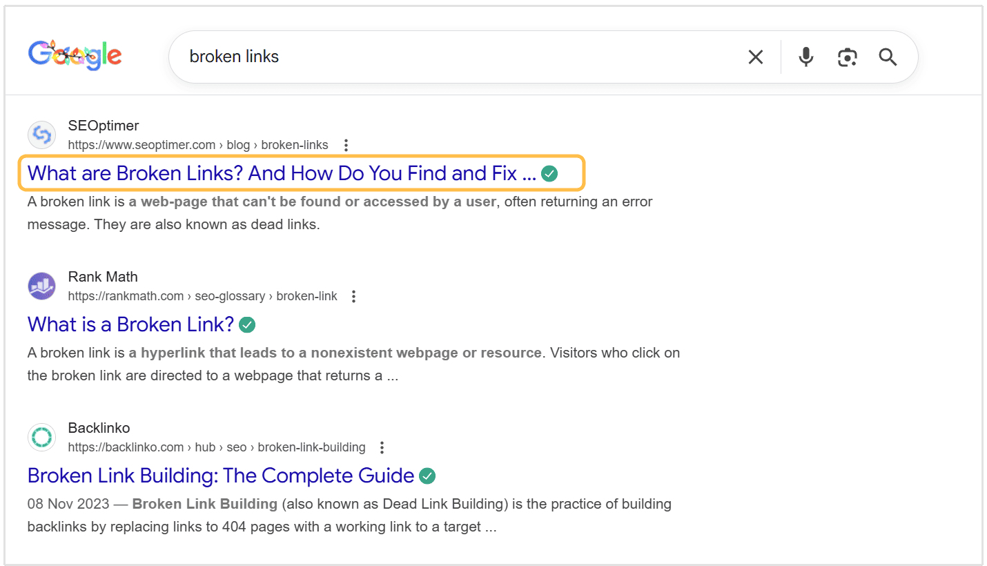Open Google Lens camera search
This screenshot has height=566, width=987.
(847, 57)
